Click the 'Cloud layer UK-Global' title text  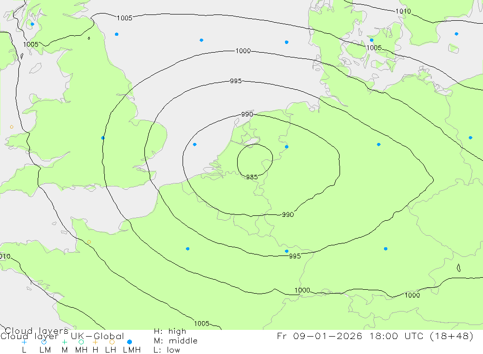point(62,336)
